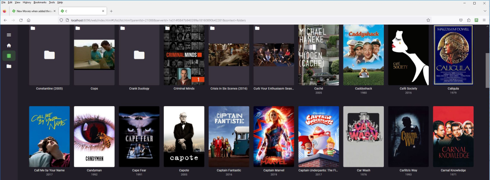490x180 pixels.
Task: Switch to the New Movies tab
Action: point(33,11)
